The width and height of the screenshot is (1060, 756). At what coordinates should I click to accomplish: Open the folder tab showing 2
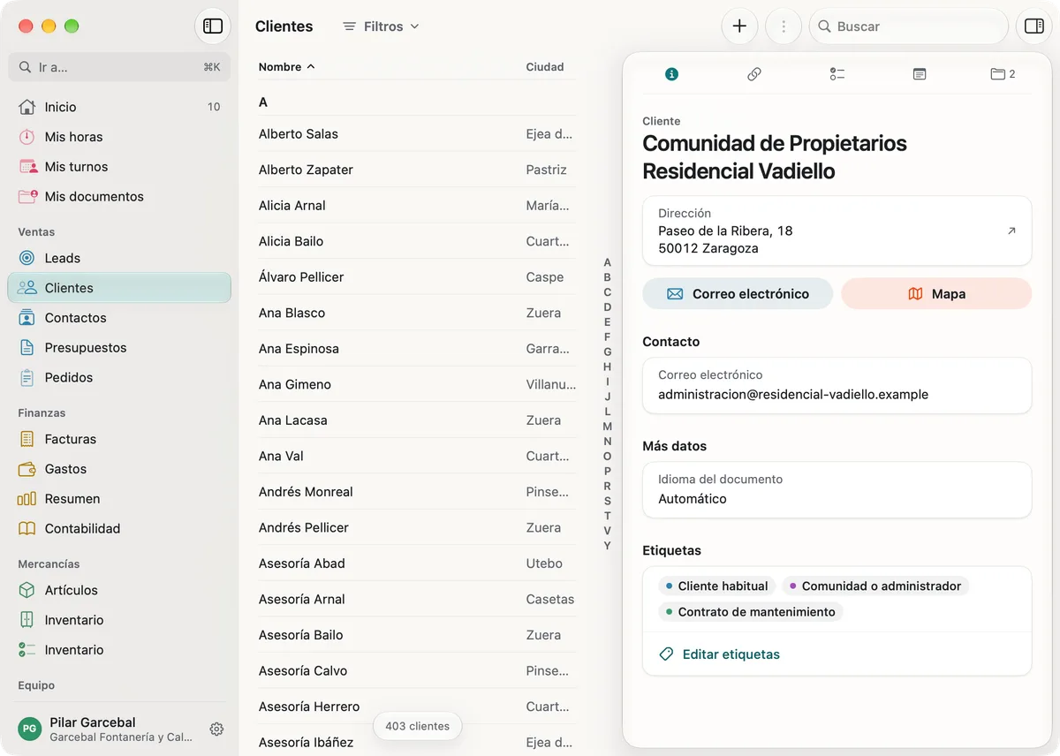click(1003, 74)
